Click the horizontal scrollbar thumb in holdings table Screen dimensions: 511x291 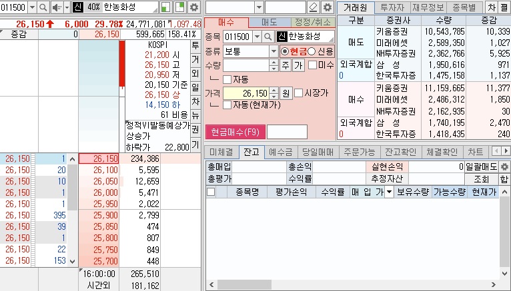click(x=244, y=285)
